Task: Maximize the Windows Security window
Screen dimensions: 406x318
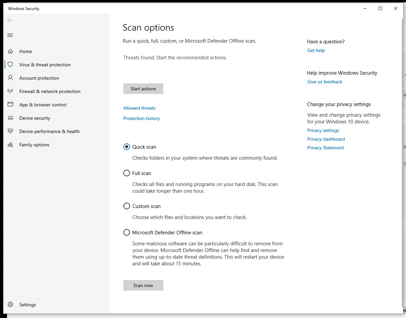Action: coord(380,9)
